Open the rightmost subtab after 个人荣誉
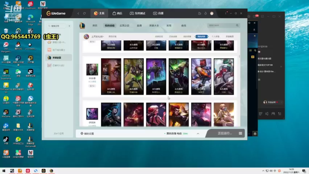 (x=229, y=36)
